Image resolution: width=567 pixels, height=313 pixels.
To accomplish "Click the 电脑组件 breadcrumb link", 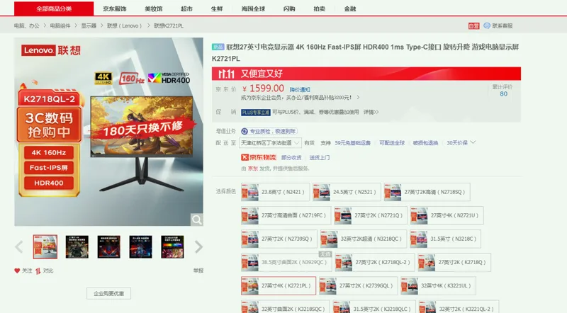I will 60,25.
